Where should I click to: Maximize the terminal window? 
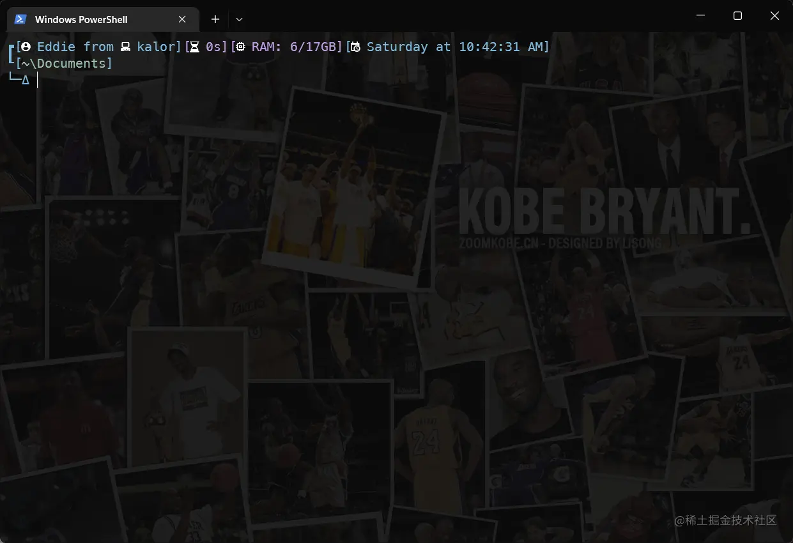point(737,15)
